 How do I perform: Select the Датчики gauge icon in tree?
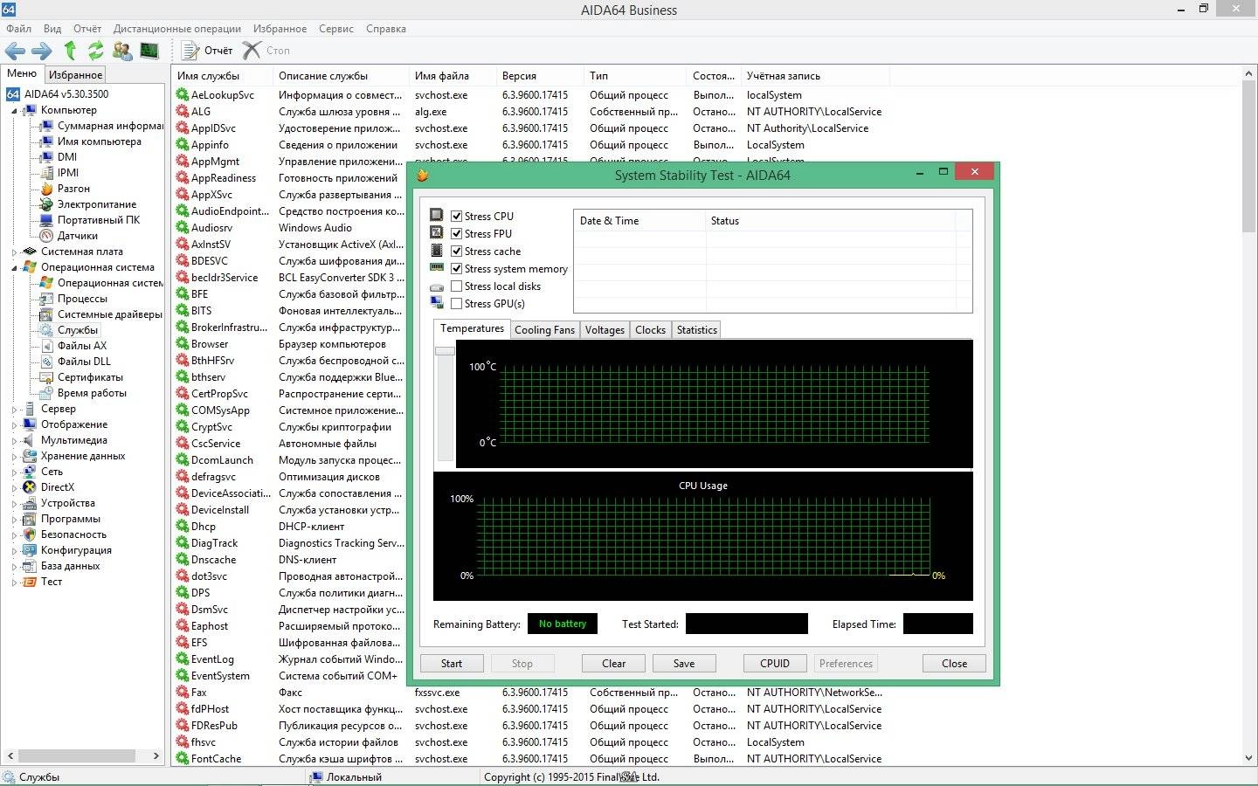pyautogui.click(x=47, y=236)
